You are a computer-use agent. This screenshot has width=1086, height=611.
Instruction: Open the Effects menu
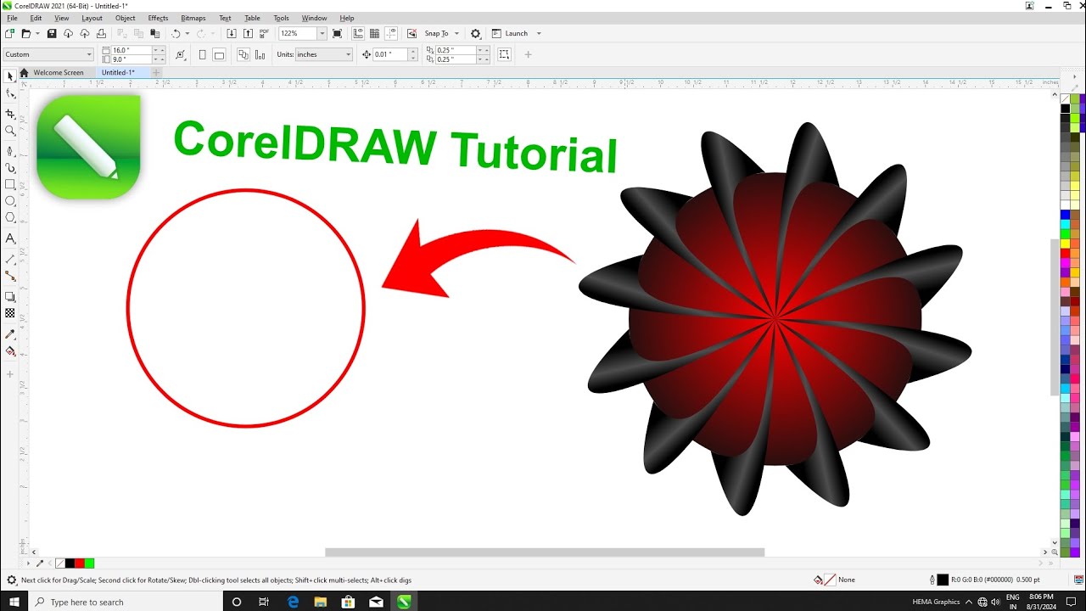[158, 18]
